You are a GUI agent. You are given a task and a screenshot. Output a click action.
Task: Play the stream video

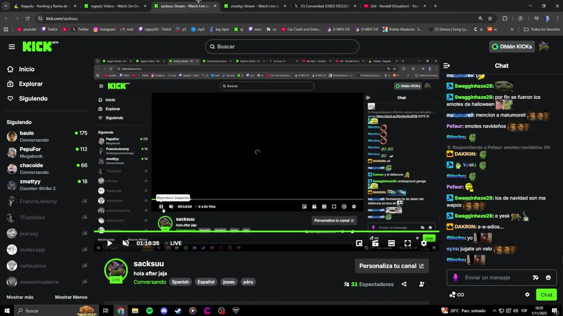[110, 243]
